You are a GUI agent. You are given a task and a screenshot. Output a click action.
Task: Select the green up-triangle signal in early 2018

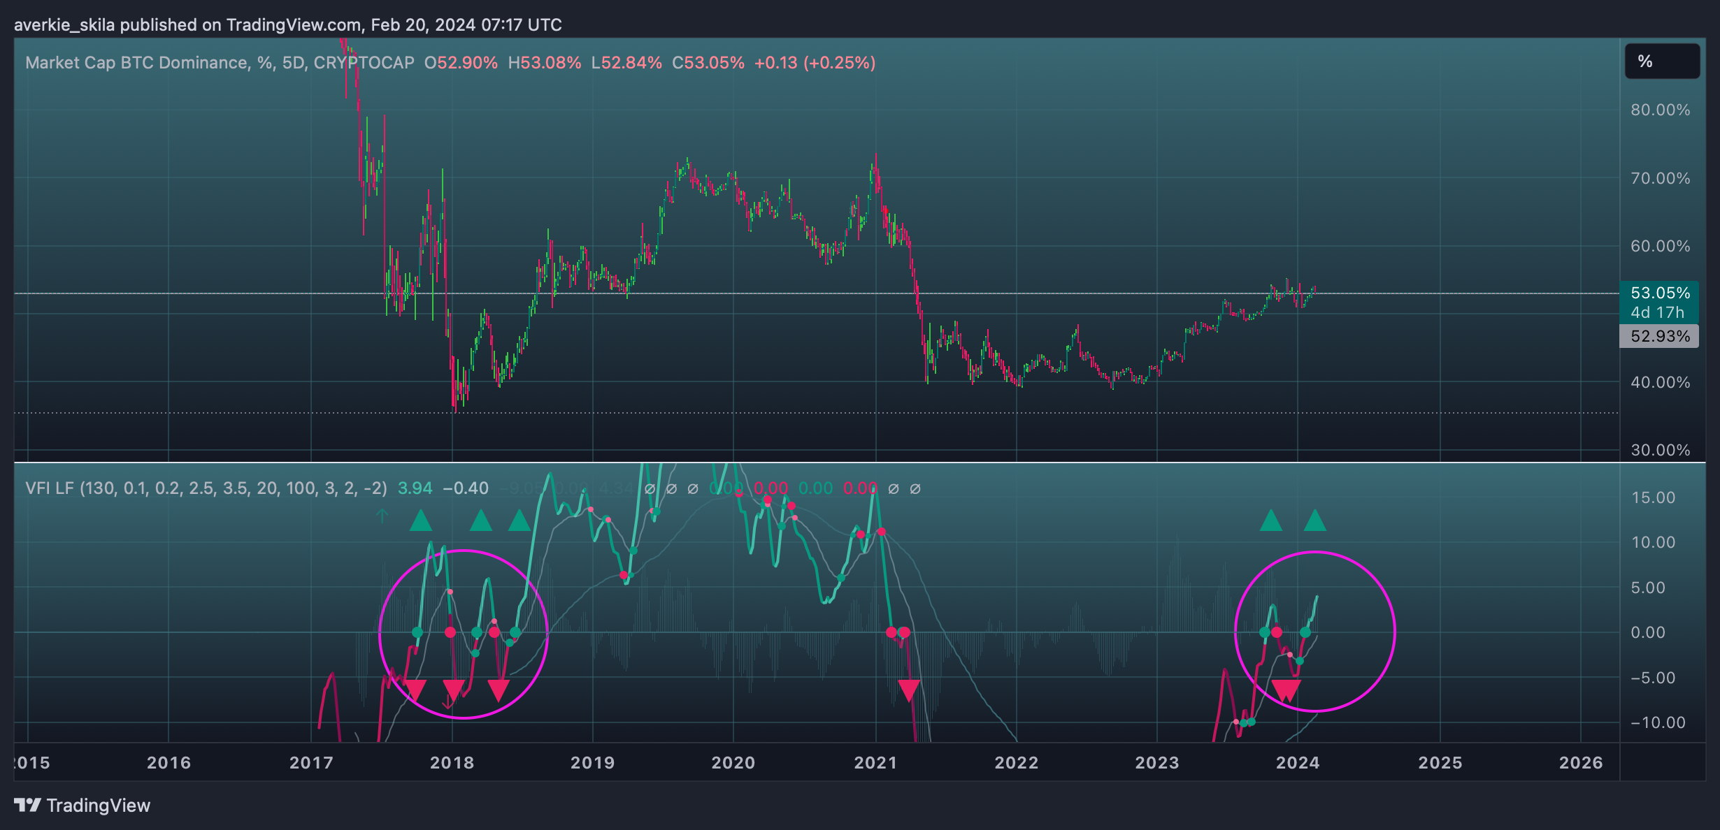tap(481, 520)
